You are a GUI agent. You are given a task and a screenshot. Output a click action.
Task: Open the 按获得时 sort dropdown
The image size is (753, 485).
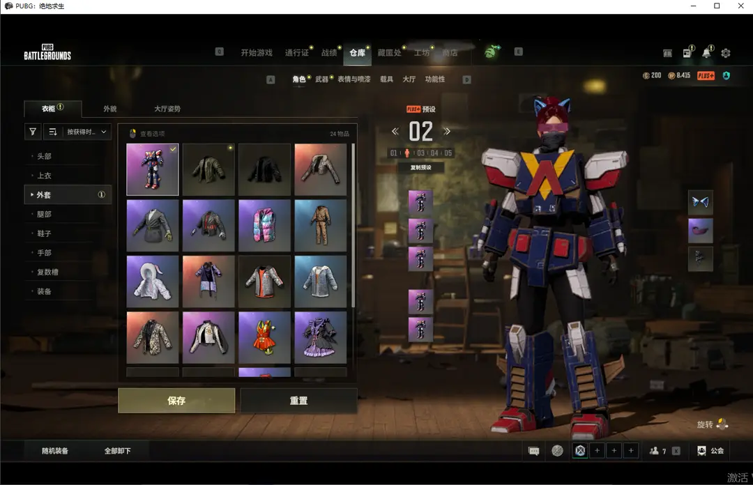86,132
